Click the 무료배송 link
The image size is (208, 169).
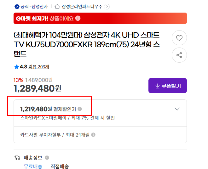(33, 166)
